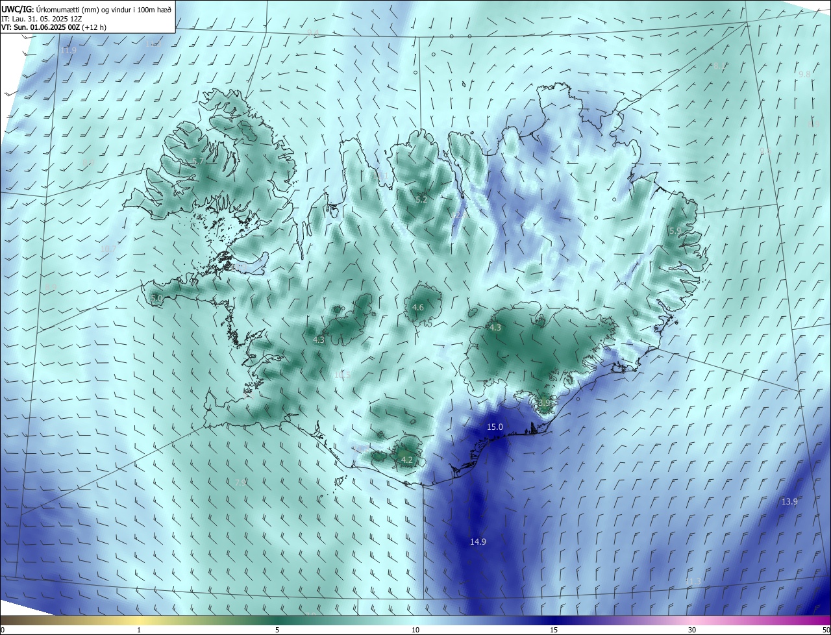Click the 4.6 value on the Hofsjökull glacier outline
The height and width of the screenshot is (635, 831).
click(418, 307)
